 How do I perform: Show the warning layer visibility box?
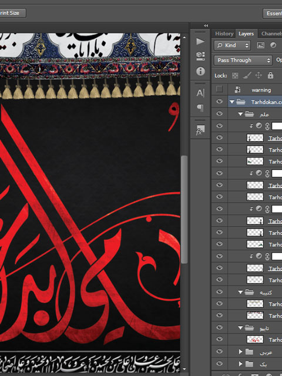point(219,89)
